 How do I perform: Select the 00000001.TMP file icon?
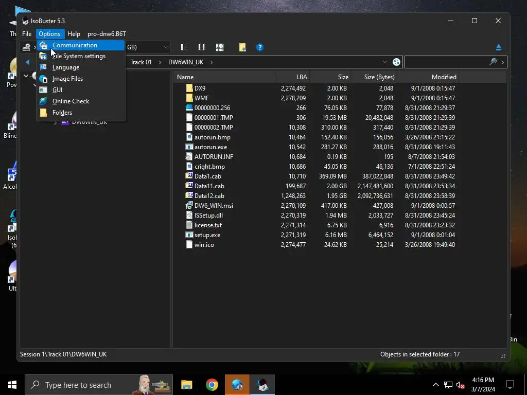pos(189,117)
